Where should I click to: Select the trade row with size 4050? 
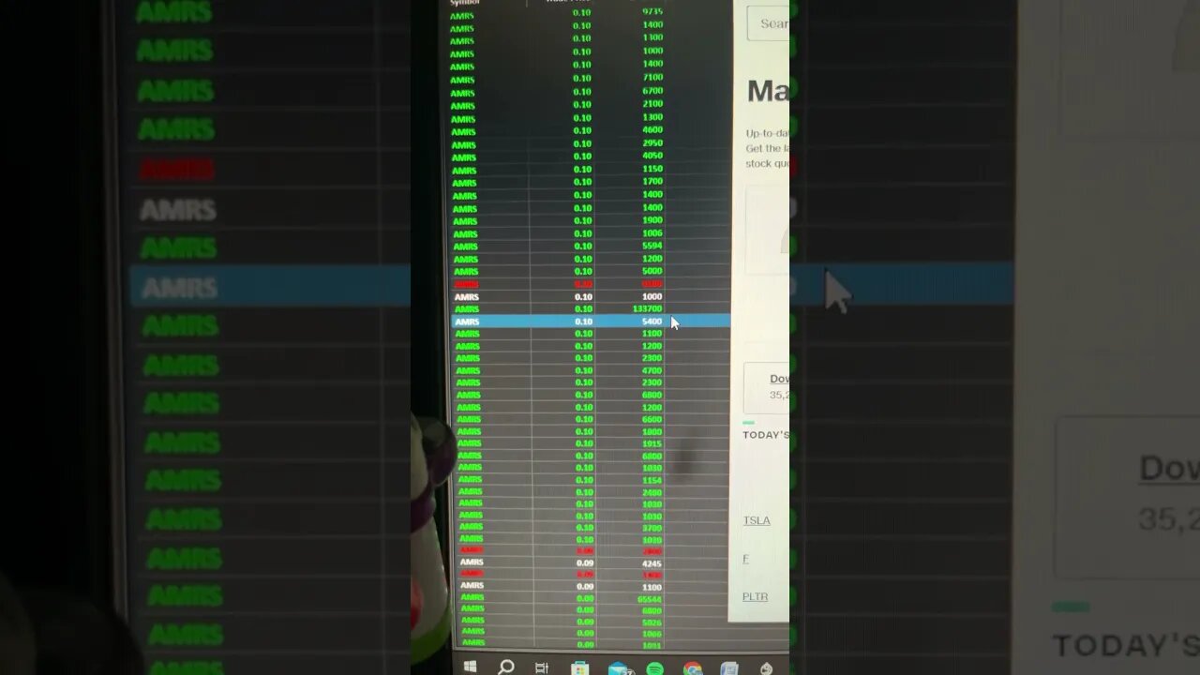pyautogui.click(x=591, y=156)
